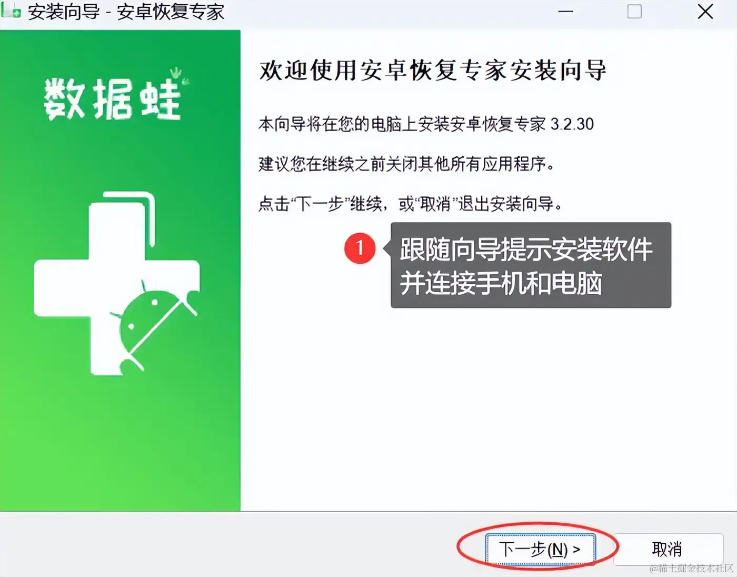Click the 点击下一步继续 instruction line
The image size is (737, 577).
(411, 204)
